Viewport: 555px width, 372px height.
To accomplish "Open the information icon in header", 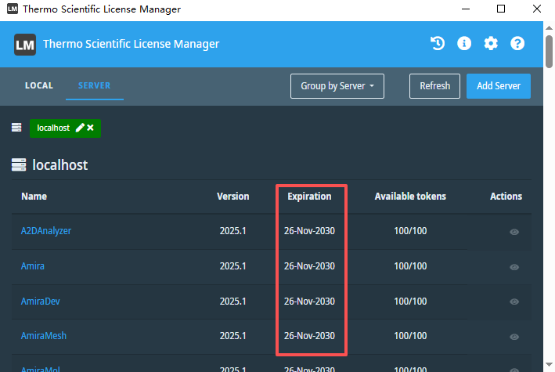I will tap(464, 44).
